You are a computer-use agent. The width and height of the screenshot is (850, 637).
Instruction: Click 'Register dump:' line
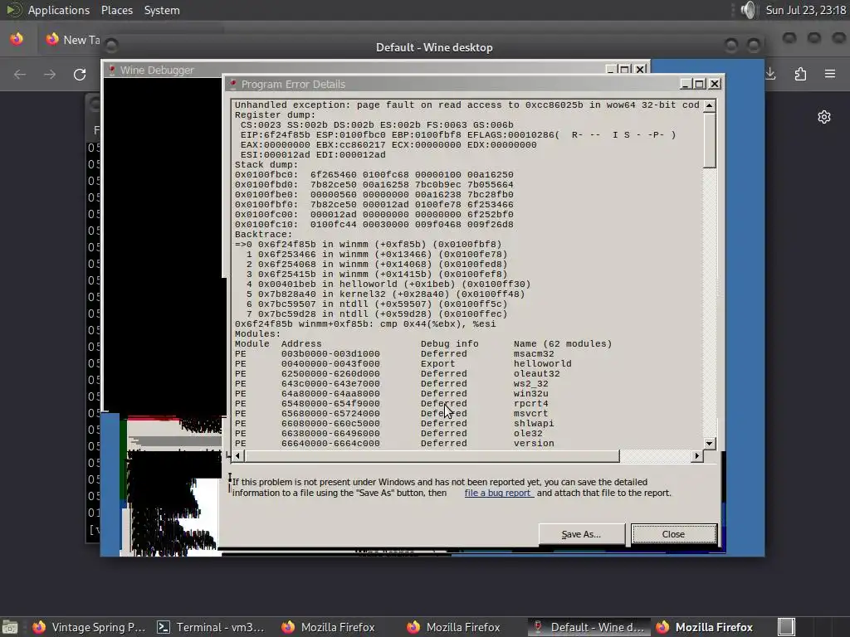(x=275, y=114)
